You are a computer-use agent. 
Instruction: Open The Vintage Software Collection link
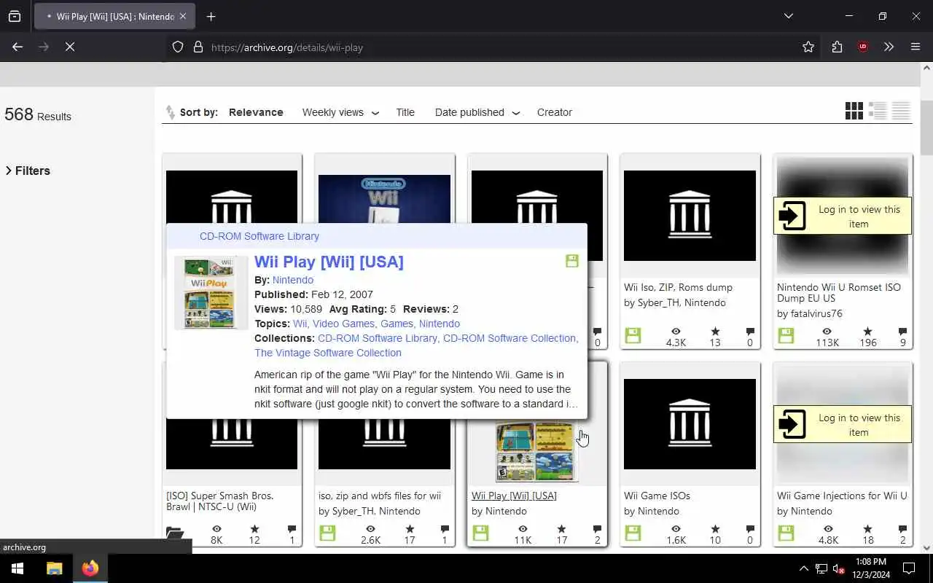pos(328,353)
